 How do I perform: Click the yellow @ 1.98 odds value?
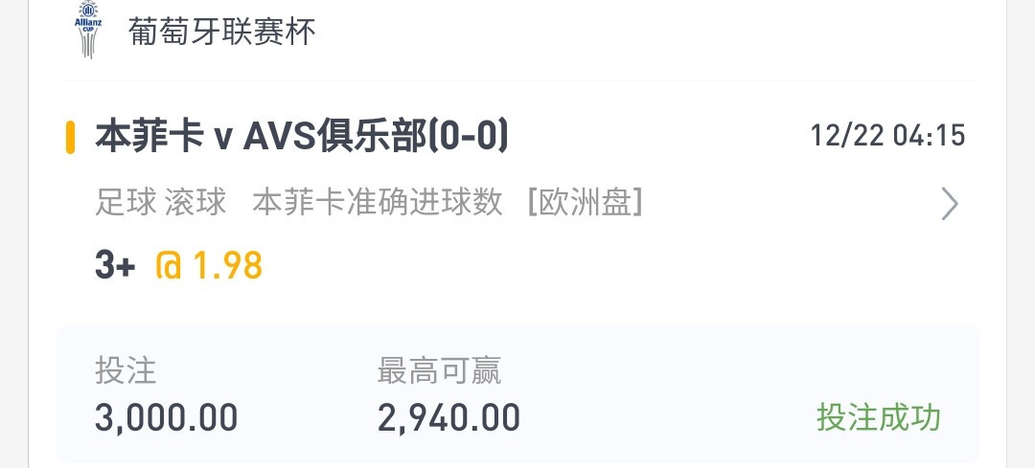[209, 266]
